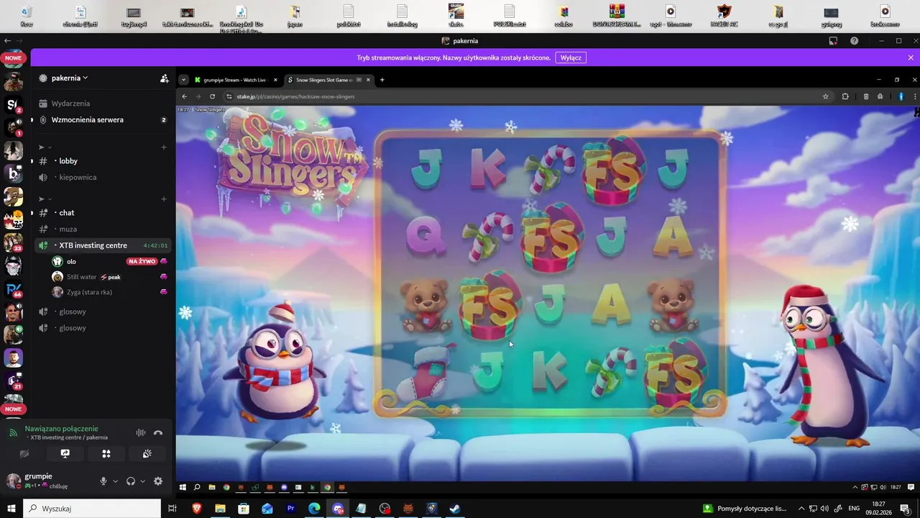
Task: Collapse the category above chat
Action: point(46,199)
